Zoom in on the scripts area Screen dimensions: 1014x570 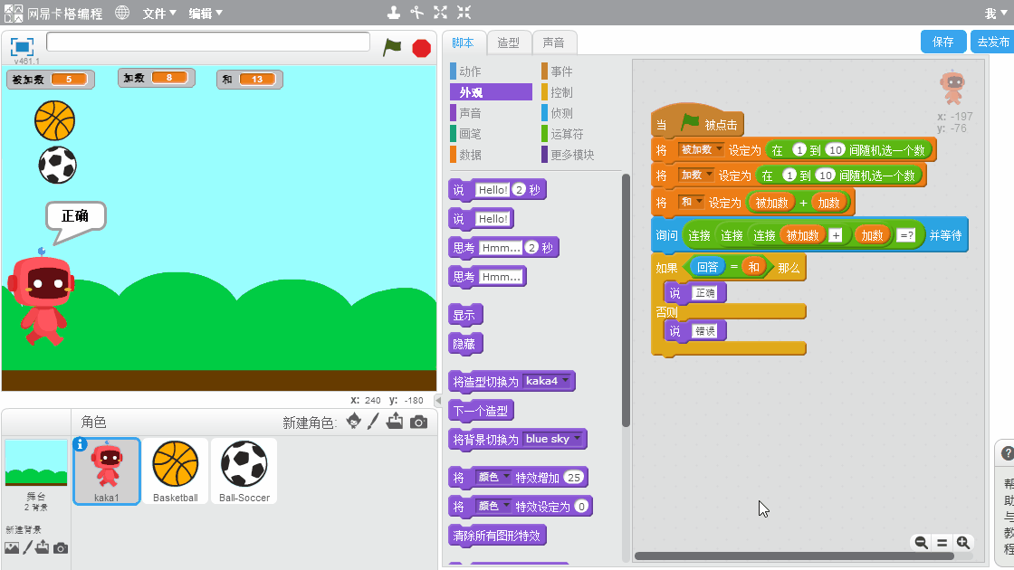pyautogui.click(x=963, y=542)
